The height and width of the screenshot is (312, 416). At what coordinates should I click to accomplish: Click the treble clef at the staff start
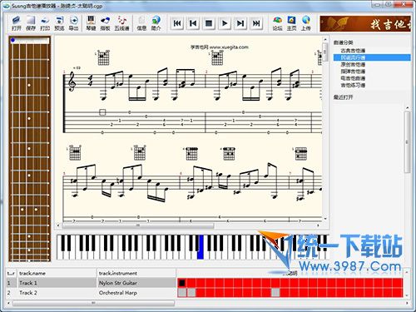(72, 82)
